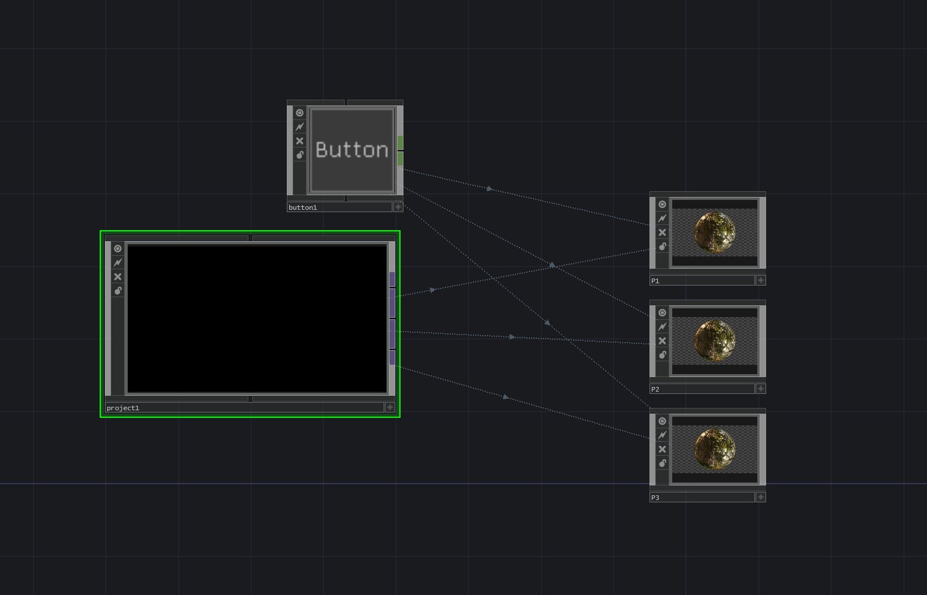Click the lightning flag icon on P2
This screenshot has width=927, height=595.
pos(662,327)
